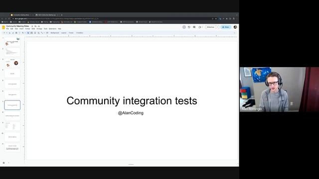Viewport: 319px width, 179px height.
Task: Open the File menu
Action: click(x=7, y=29)
